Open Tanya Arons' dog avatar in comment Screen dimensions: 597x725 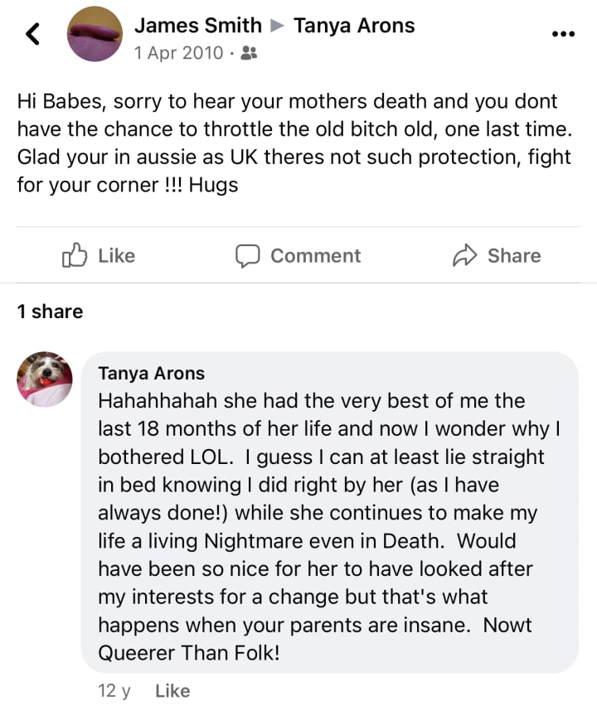tap(45, 380)
